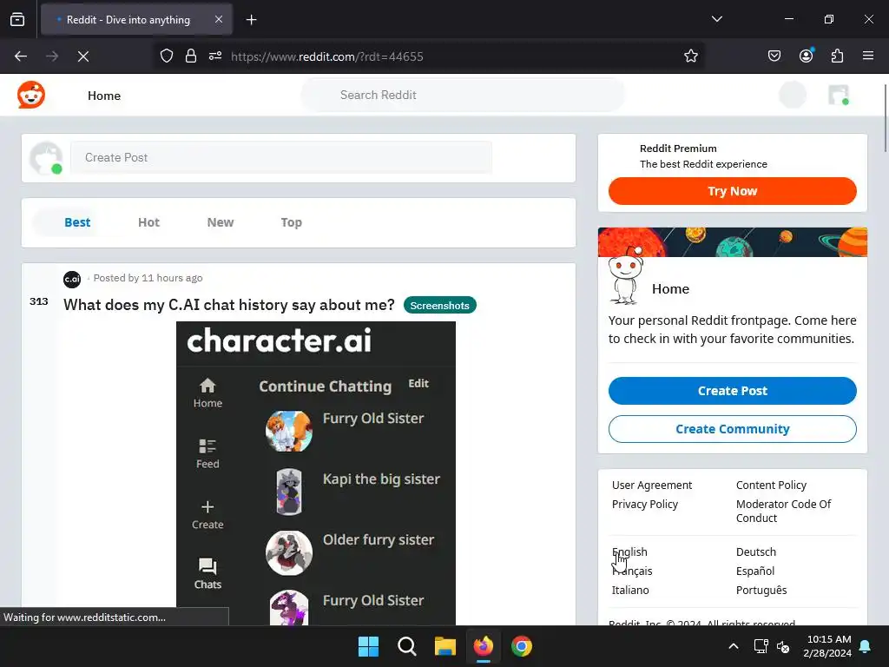Open network status tray icon
Image resolution: width=889 pixels, height=667 pixels.
pyautogui.click(x=761, y=646)
